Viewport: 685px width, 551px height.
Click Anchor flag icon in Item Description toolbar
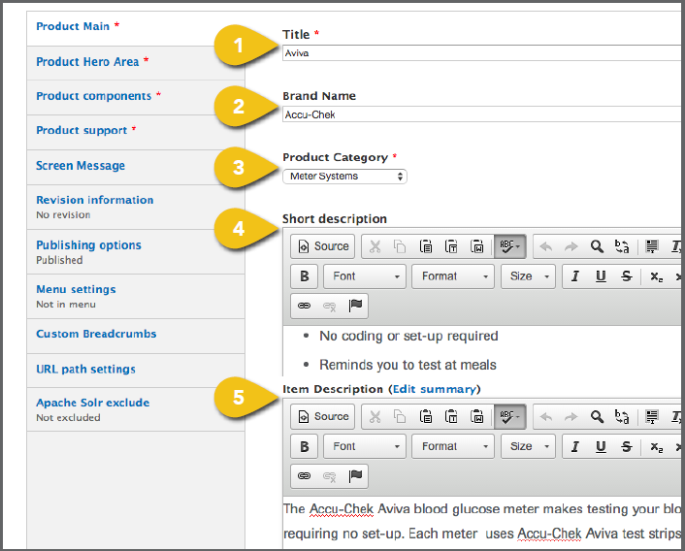(x=355, y=475)
